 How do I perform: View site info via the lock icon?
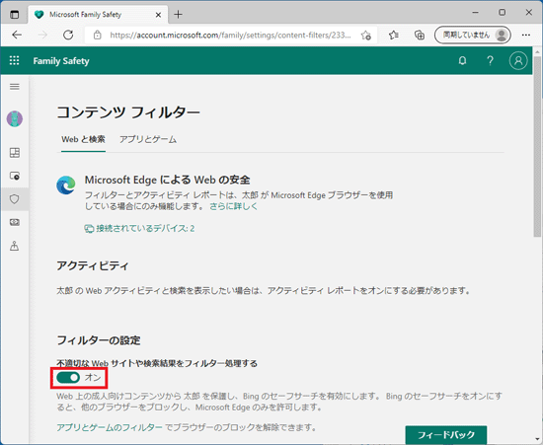[x=98, y=35]
